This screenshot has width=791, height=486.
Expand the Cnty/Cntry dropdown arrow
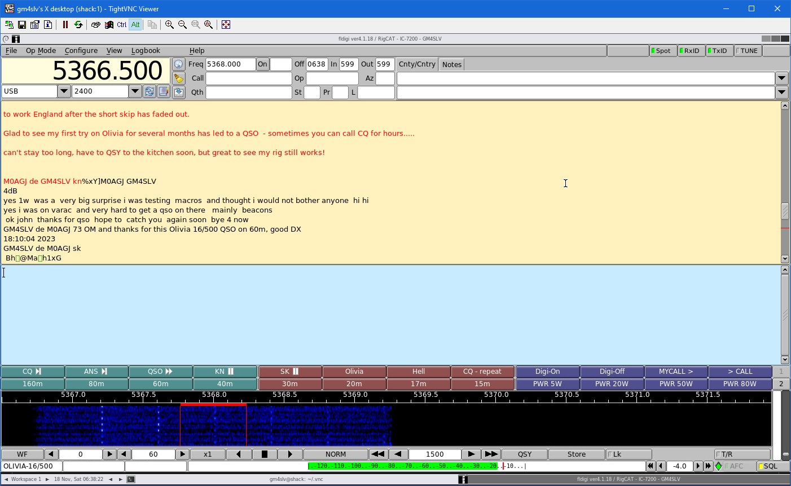pos(781,78)
